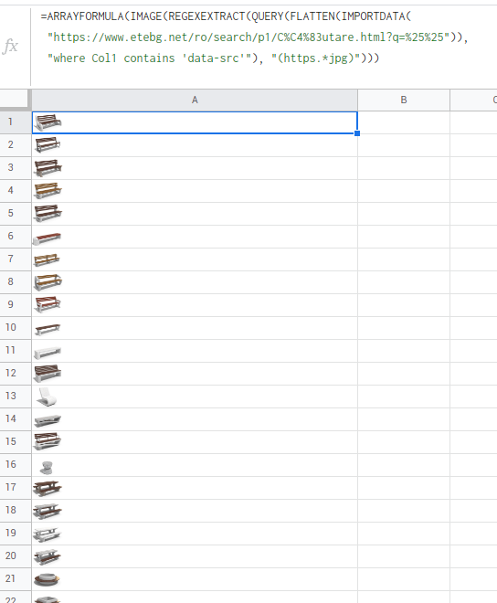Click the bench image in row 5

(48, 214)
